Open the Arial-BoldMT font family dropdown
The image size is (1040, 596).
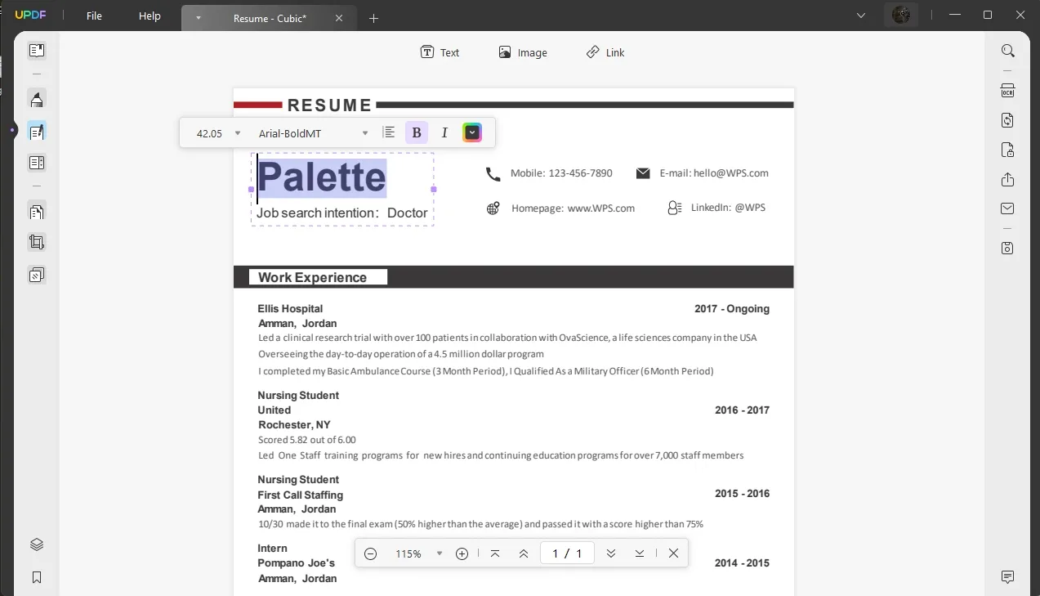click(x=364, y=133)
